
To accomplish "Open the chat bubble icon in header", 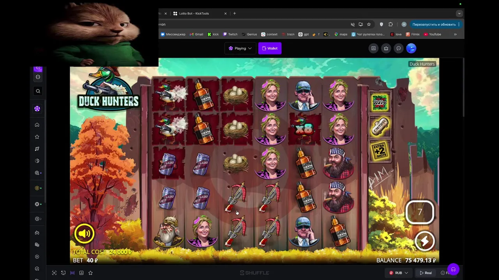I will [x=398, y=48].
